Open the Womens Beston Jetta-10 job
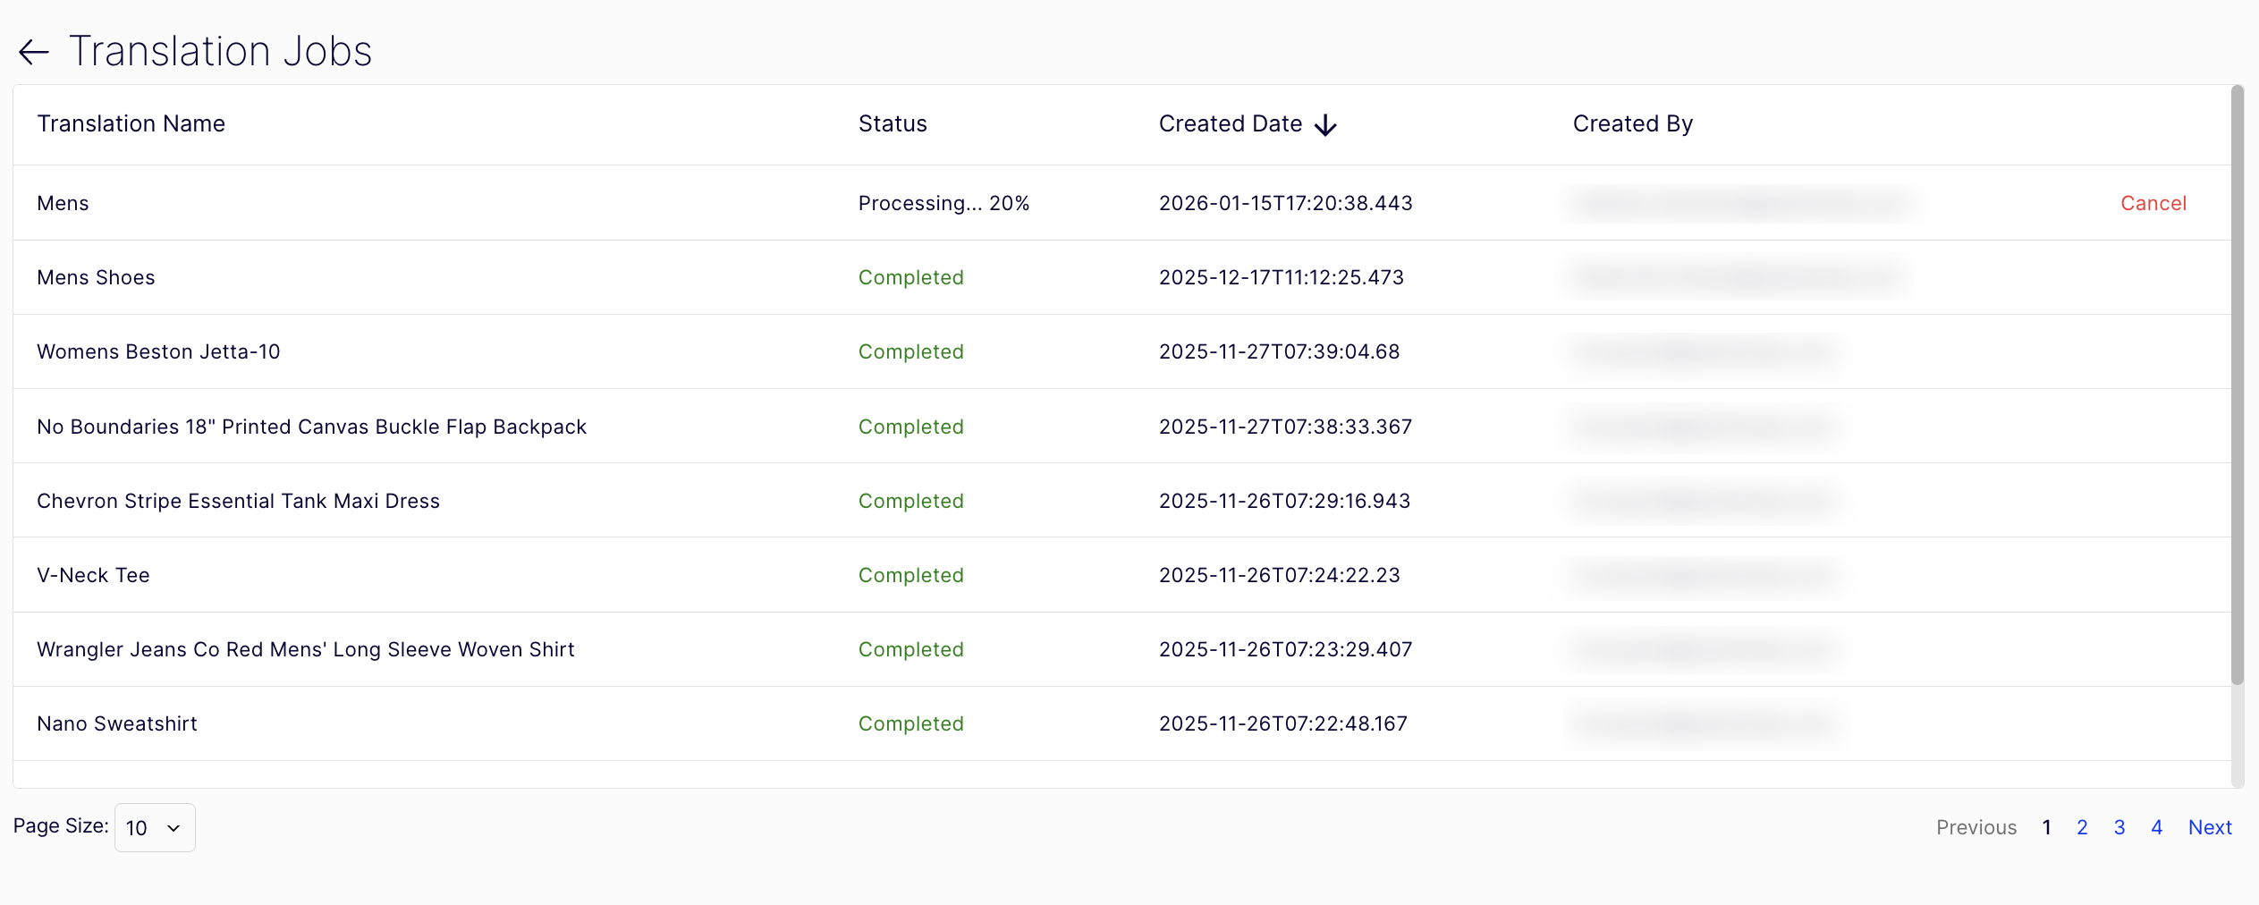Screen dimensions: 2259x905 [158, 351]
